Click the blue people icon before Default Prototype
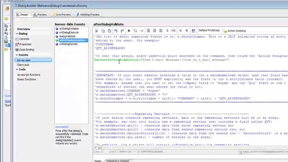This screenshot has width=288, height=162. (x=193, y=31)
